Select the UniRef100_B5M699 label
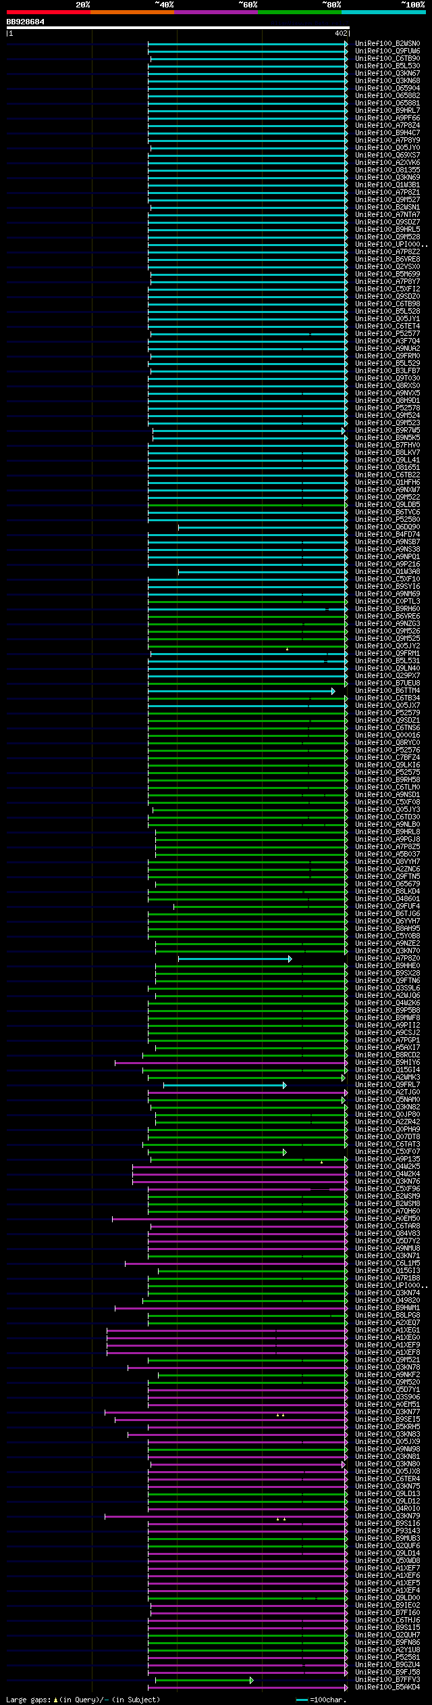432x1705 pixels. [x=387, y=274]
